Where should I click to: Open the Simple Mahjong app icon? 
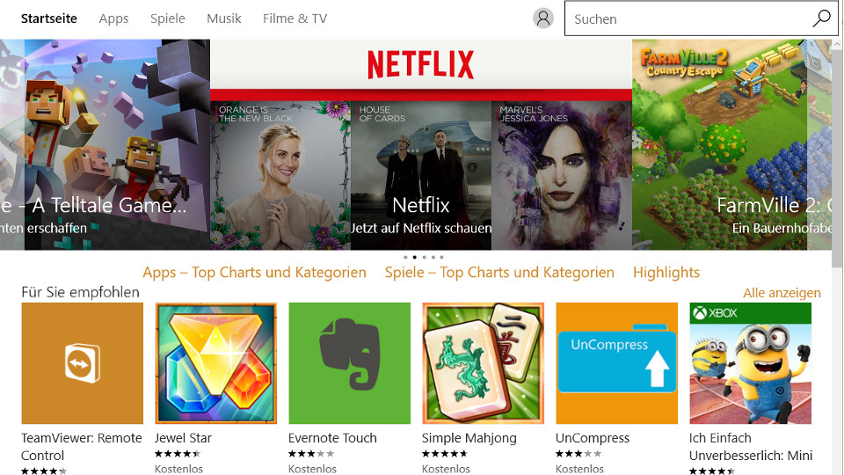(483, 363)
